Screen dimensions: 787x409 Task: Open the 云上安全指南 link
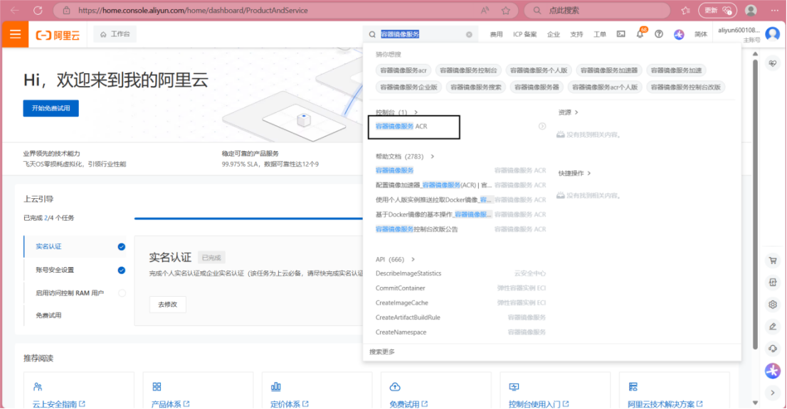point(59,404)
